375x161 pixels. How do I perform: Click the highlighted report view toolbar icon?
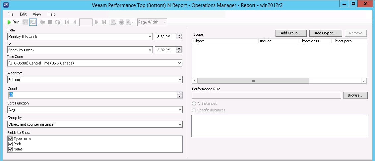[x=33, y=22]
